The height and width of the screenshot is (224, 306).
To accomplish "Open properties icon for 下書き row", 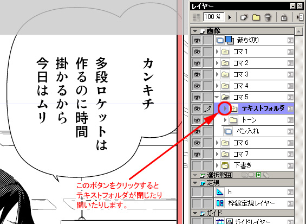I will pos(290,165).
